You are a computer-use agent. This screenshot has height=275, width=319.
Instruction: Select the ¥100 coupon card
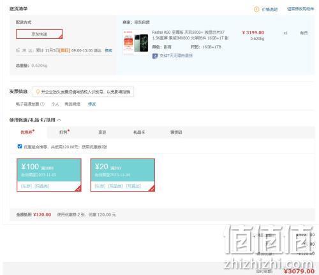49,175
